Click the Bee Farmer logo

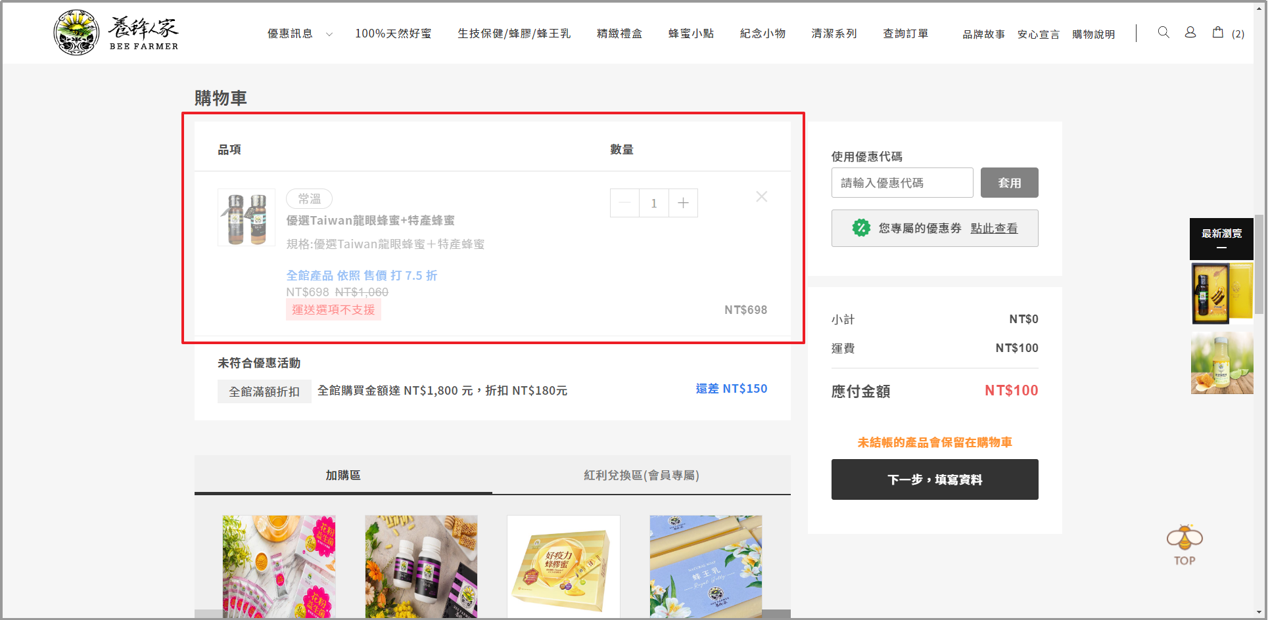point(116,33)
